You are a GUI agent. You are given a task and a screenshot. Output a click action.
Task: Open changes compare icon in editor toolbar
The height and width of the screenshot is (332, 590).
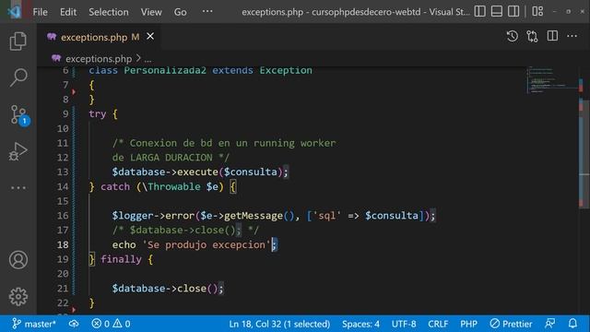[532, 36]
